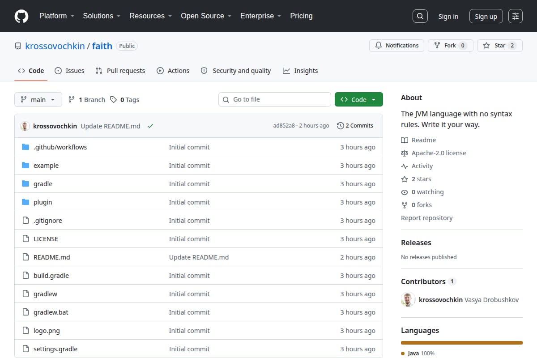Open Security and quality tab
Image resolution: width=537 pixels, height=358 pixels.
236,71
